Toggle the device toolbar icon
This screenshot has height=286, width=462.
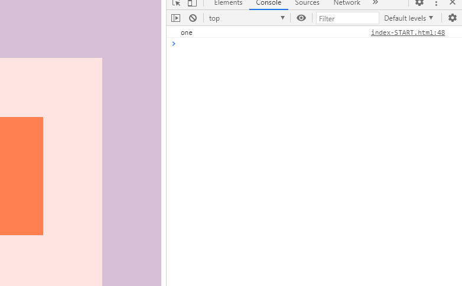(192, 3)
